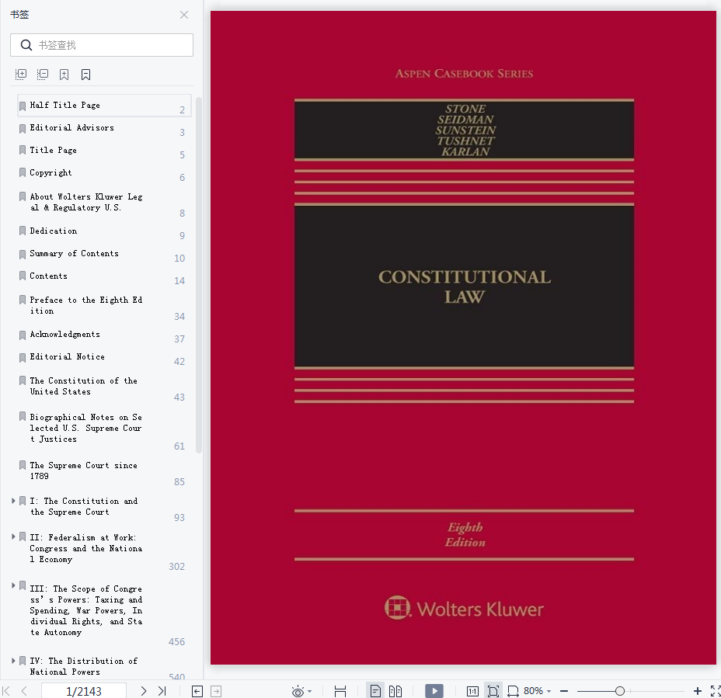Open chapter III Scope of Congress's Powers bookmark
This screenshot has width=721, height=698.
[x=86, y=611]
